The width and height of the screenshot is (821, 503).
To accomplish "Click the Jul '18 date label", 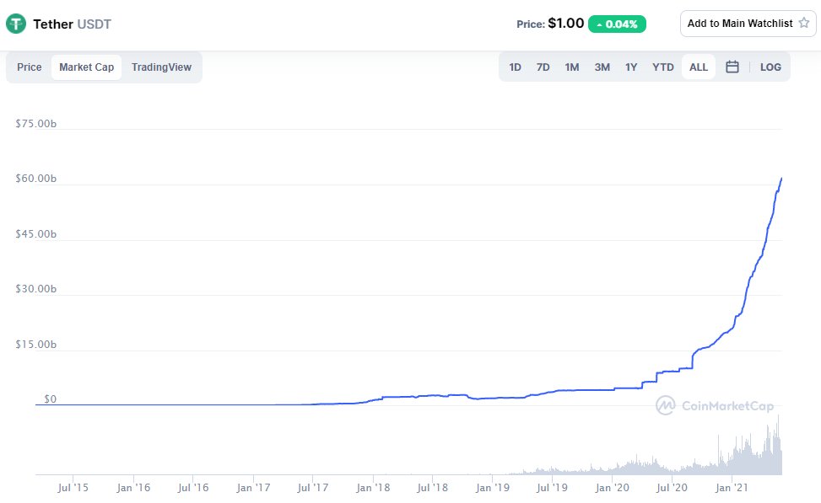I will pyautogui.click(x=433, y=488).
